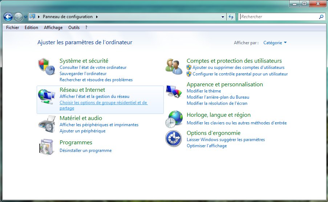The height and width of the screenshot is (202, 328).
Task: Open the Horloge globe and clock icon
Action: point(174,119)
